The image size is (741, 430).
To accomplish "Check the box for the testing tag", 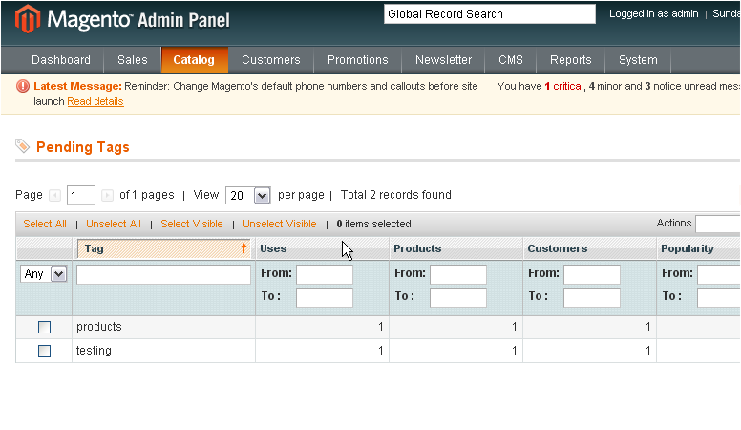I will click(45, 351).
